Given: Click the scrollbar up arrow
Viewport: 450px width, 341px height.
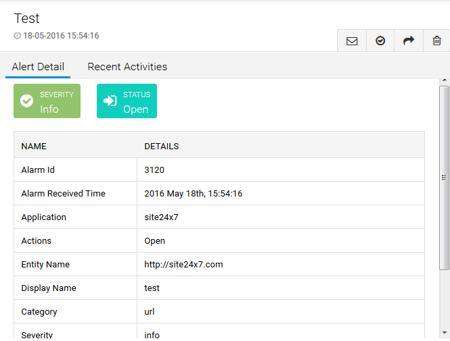Looking at the screenshot, I should tap(444, 80).
